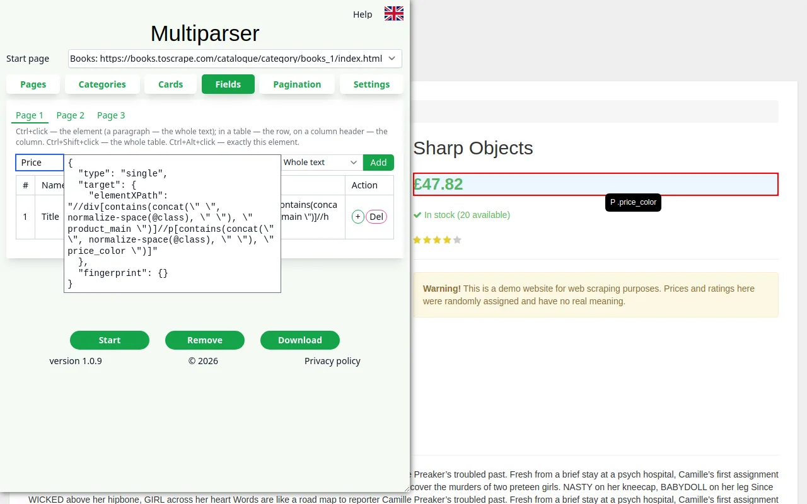This screenshot has width=807, height=504.
Task: Go to the Cards tab
Action: click(x=171, y=84)
